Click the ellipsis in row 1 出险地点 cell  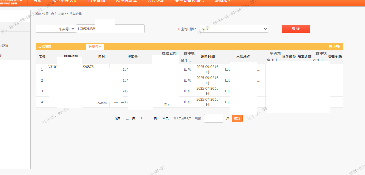pos(259,70)
